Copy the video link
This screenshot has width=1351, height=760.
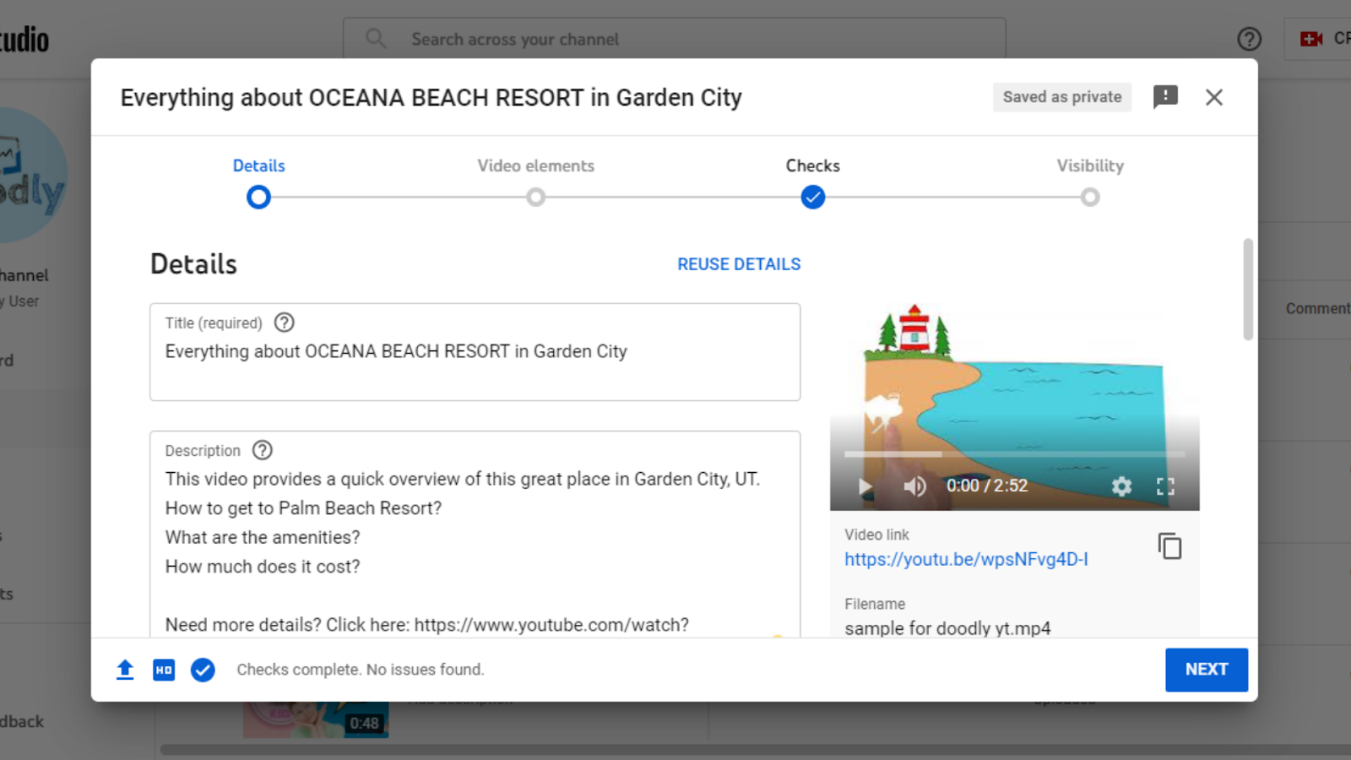[x=1169, y=546]
